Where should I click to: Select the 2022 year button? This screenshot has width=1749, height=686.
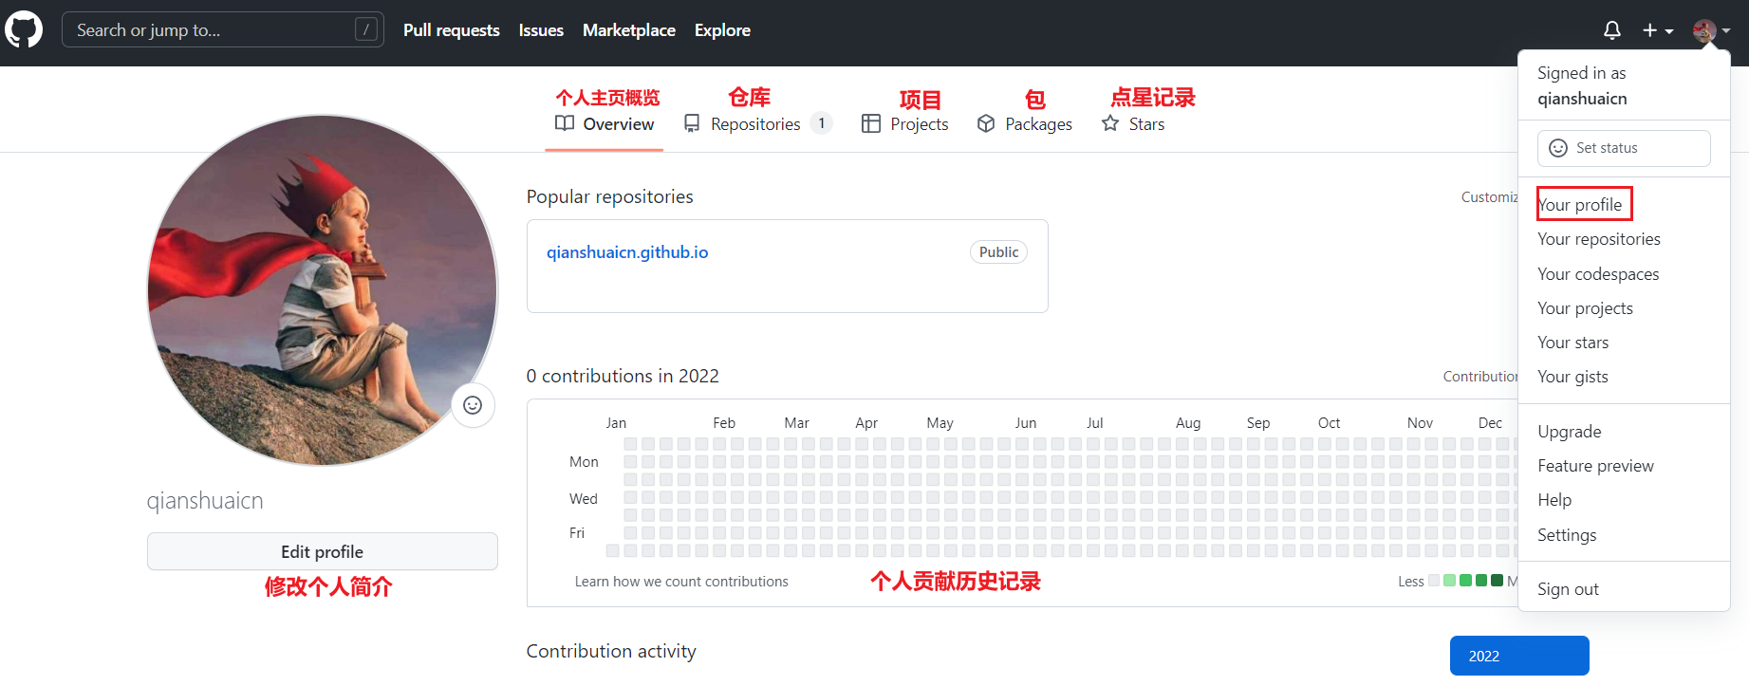[1519, 656]
